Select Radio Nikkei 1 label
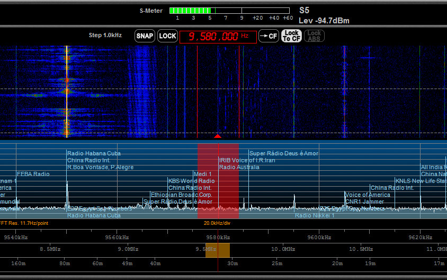The image size is (447, 280). click(315, 215)
